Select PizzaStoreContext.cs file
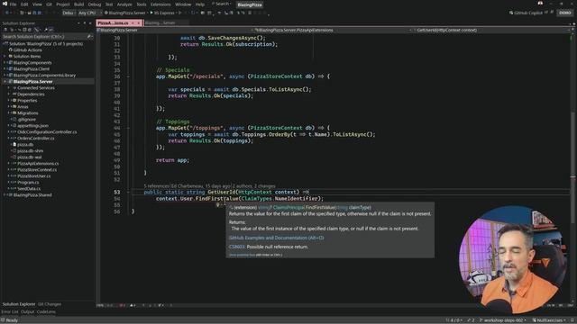 click(37, 170)
